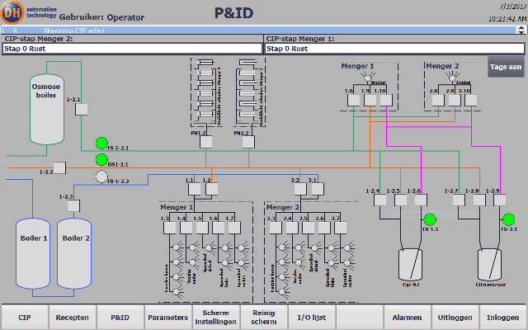Click the green FS 2.1 sensor indicator
The image size is (528, 330).
pos(508,219)
